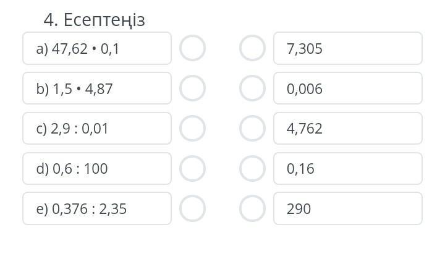Select the radio circle beside 2,9 : 0,01
The height and width of the screenshot is (256, 445).
[x=192, y=129]
